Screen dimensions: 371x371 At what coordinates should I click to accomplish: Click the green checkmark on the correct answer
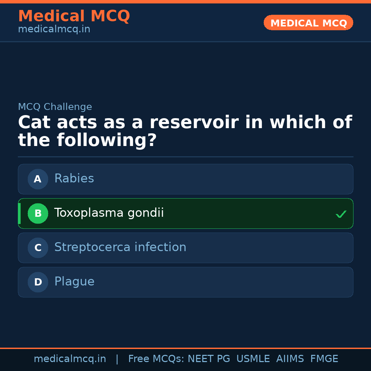coord(341,214)
